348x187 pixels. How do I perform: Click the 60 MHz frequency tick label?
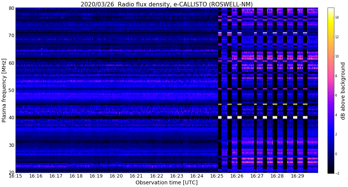[x=11, y=63]
